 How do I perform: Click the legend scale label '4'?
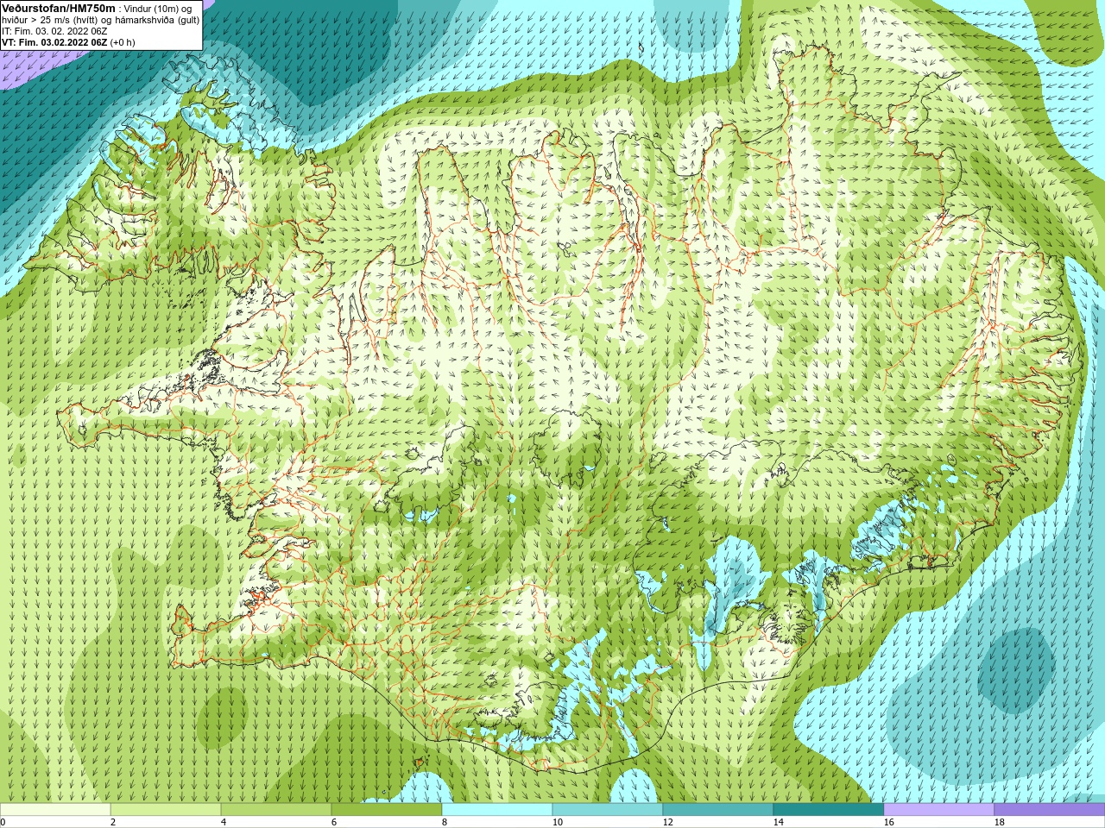tap(224, 822)
